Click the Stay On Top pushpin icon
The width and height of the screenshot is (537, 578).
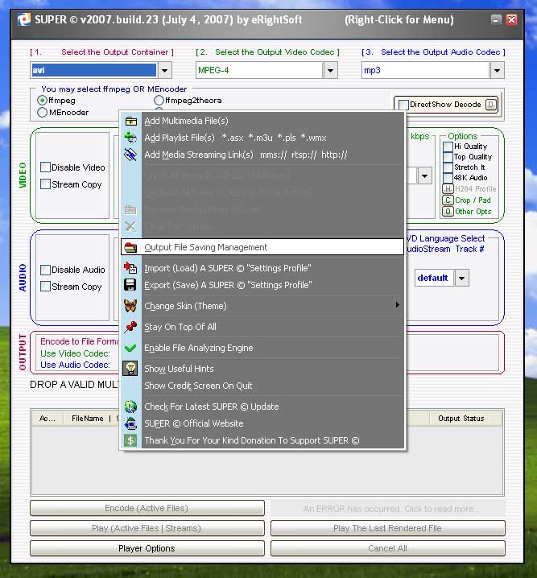(x=131, y=327)
